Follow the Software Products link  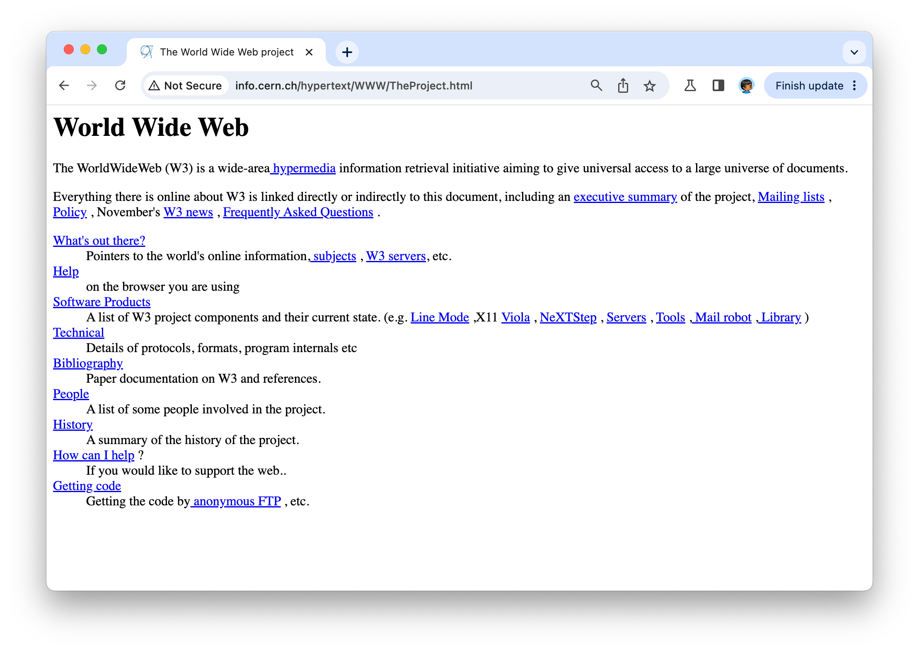pos(102,302)
